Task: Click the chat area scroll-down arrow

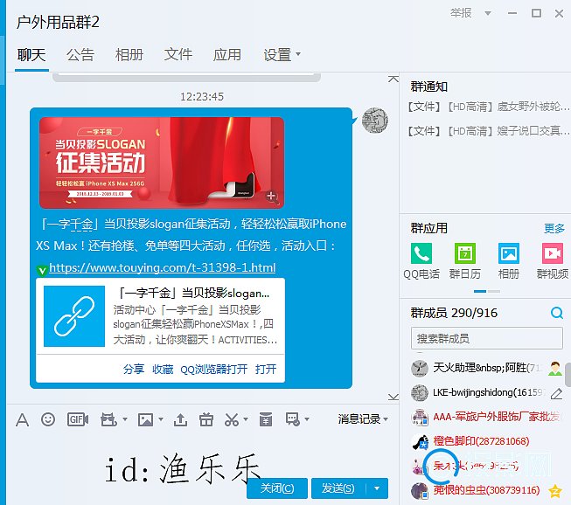Action: tap(393, 397)
